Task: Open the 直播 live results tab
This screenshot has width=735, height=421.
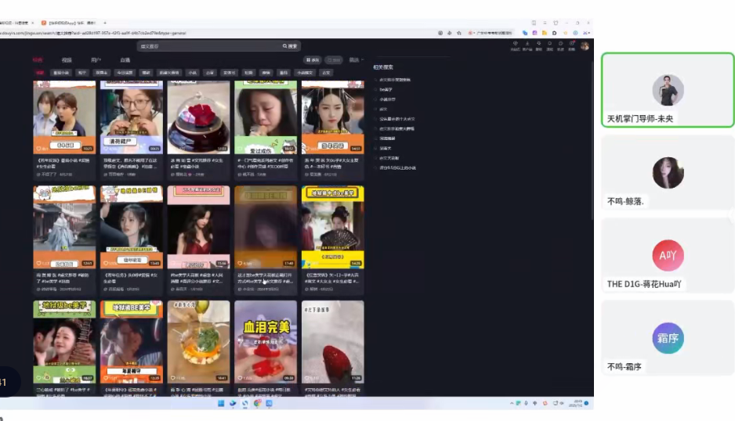Action: [x=125, y=59]
